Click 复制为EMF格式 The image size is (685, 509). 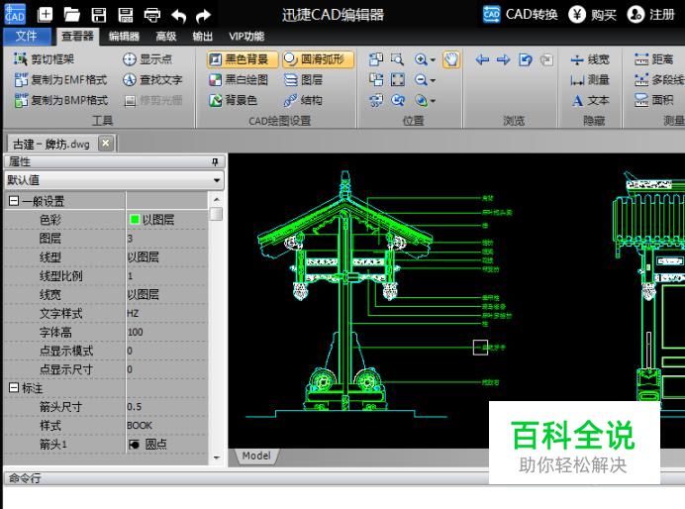point(60,79)
